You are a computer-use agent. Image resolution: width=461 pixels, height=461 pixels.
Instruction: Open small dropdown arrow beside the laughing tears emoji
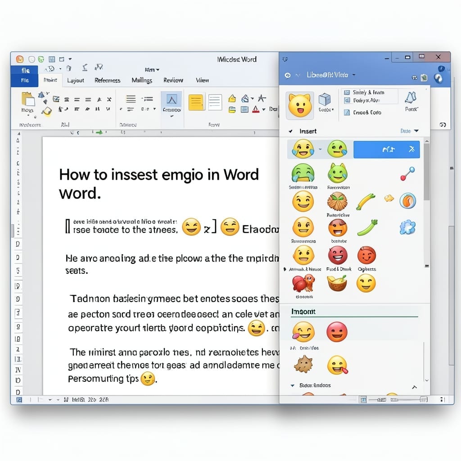tap(320, 149)
